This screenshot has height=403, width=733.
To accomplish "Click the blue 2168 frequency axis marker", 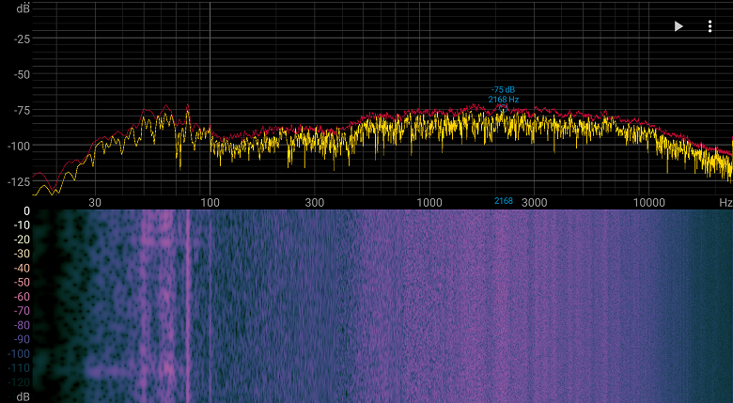I will pos(504,201).
